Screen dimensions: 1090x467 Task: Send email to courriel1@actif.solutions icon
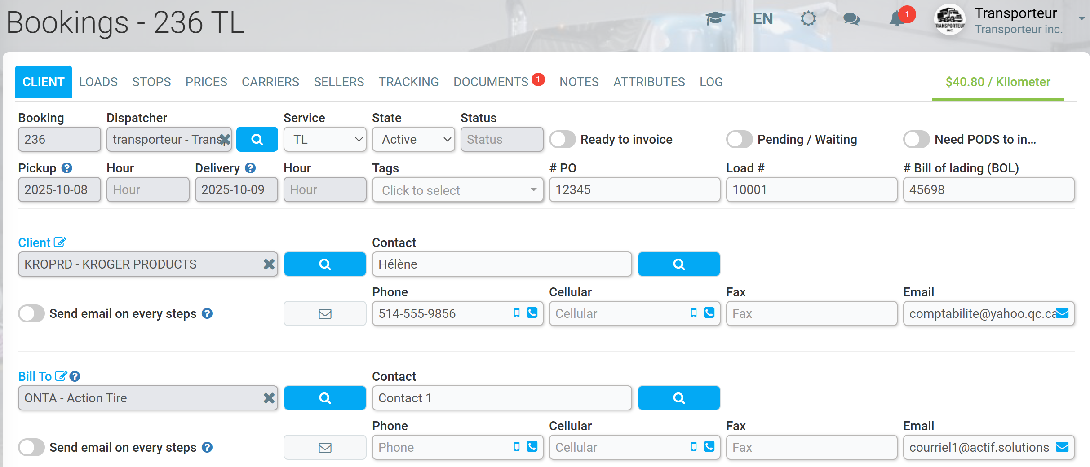[x=1062, y=447]
